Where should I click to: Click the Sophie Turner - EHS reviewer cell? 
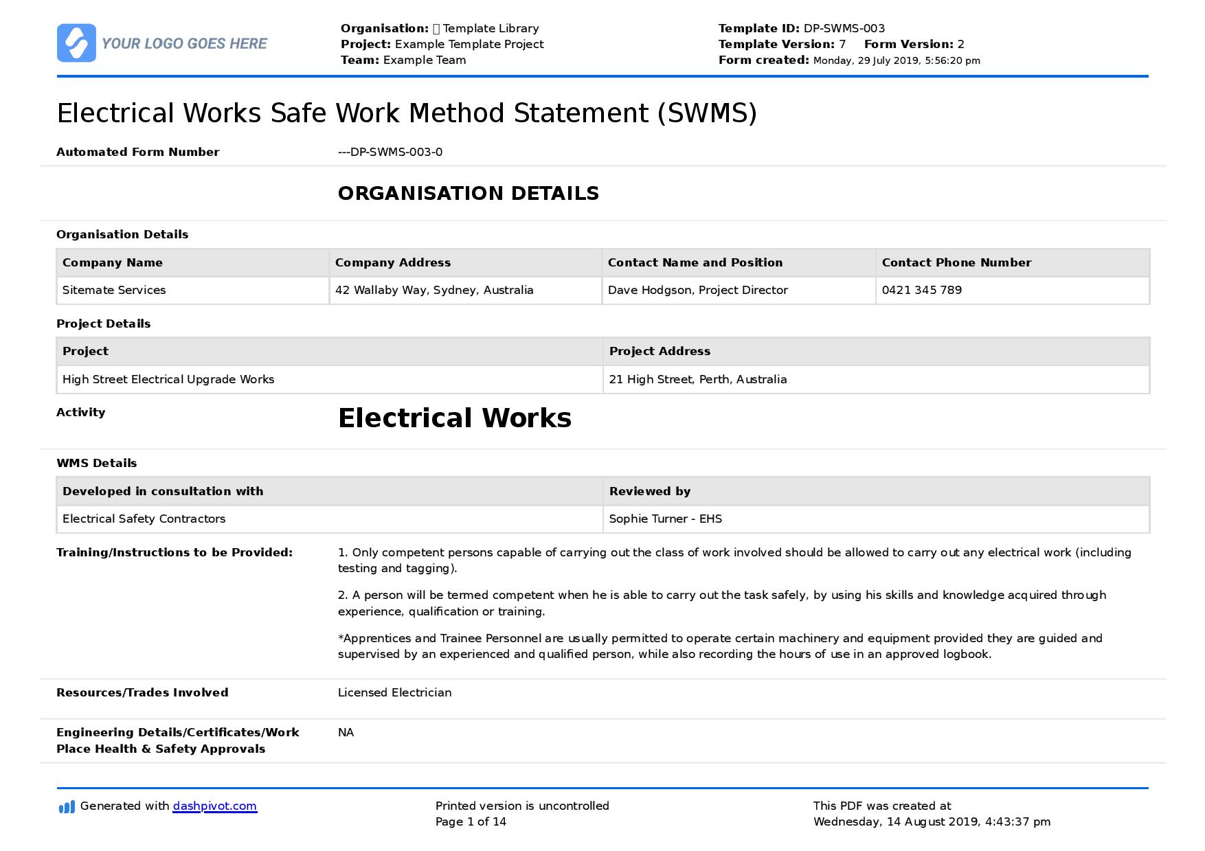point(665,519)
